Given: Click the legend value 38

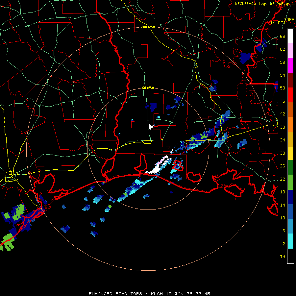Looking at the screenshot, I should click(283, 127).
